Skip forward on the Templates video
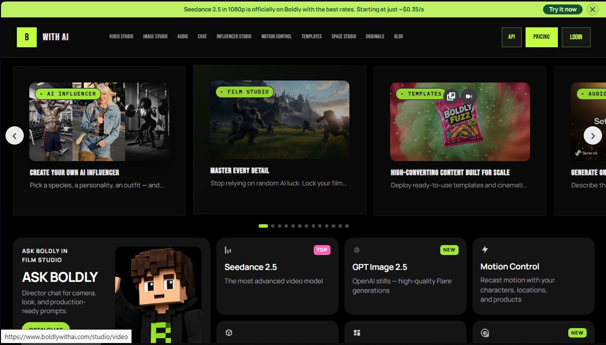 [469, 96]
